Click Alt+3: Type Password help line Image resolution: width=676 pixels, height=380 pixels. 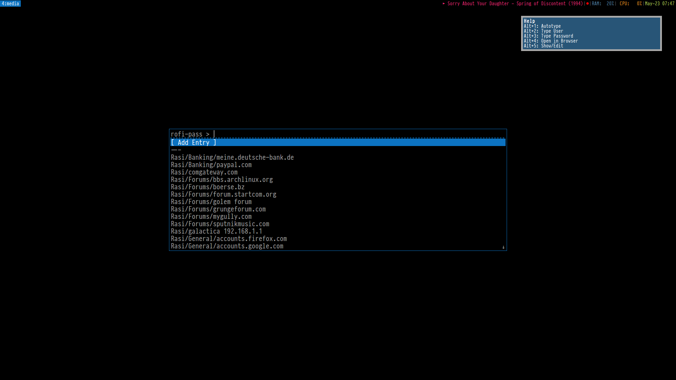click(x=548, y=36)
